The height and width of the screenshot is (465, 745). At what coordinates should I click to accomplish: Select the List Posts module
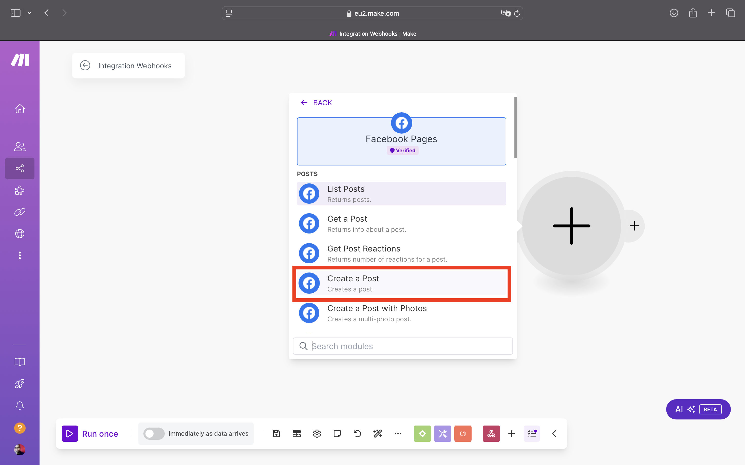pos(401,194)
